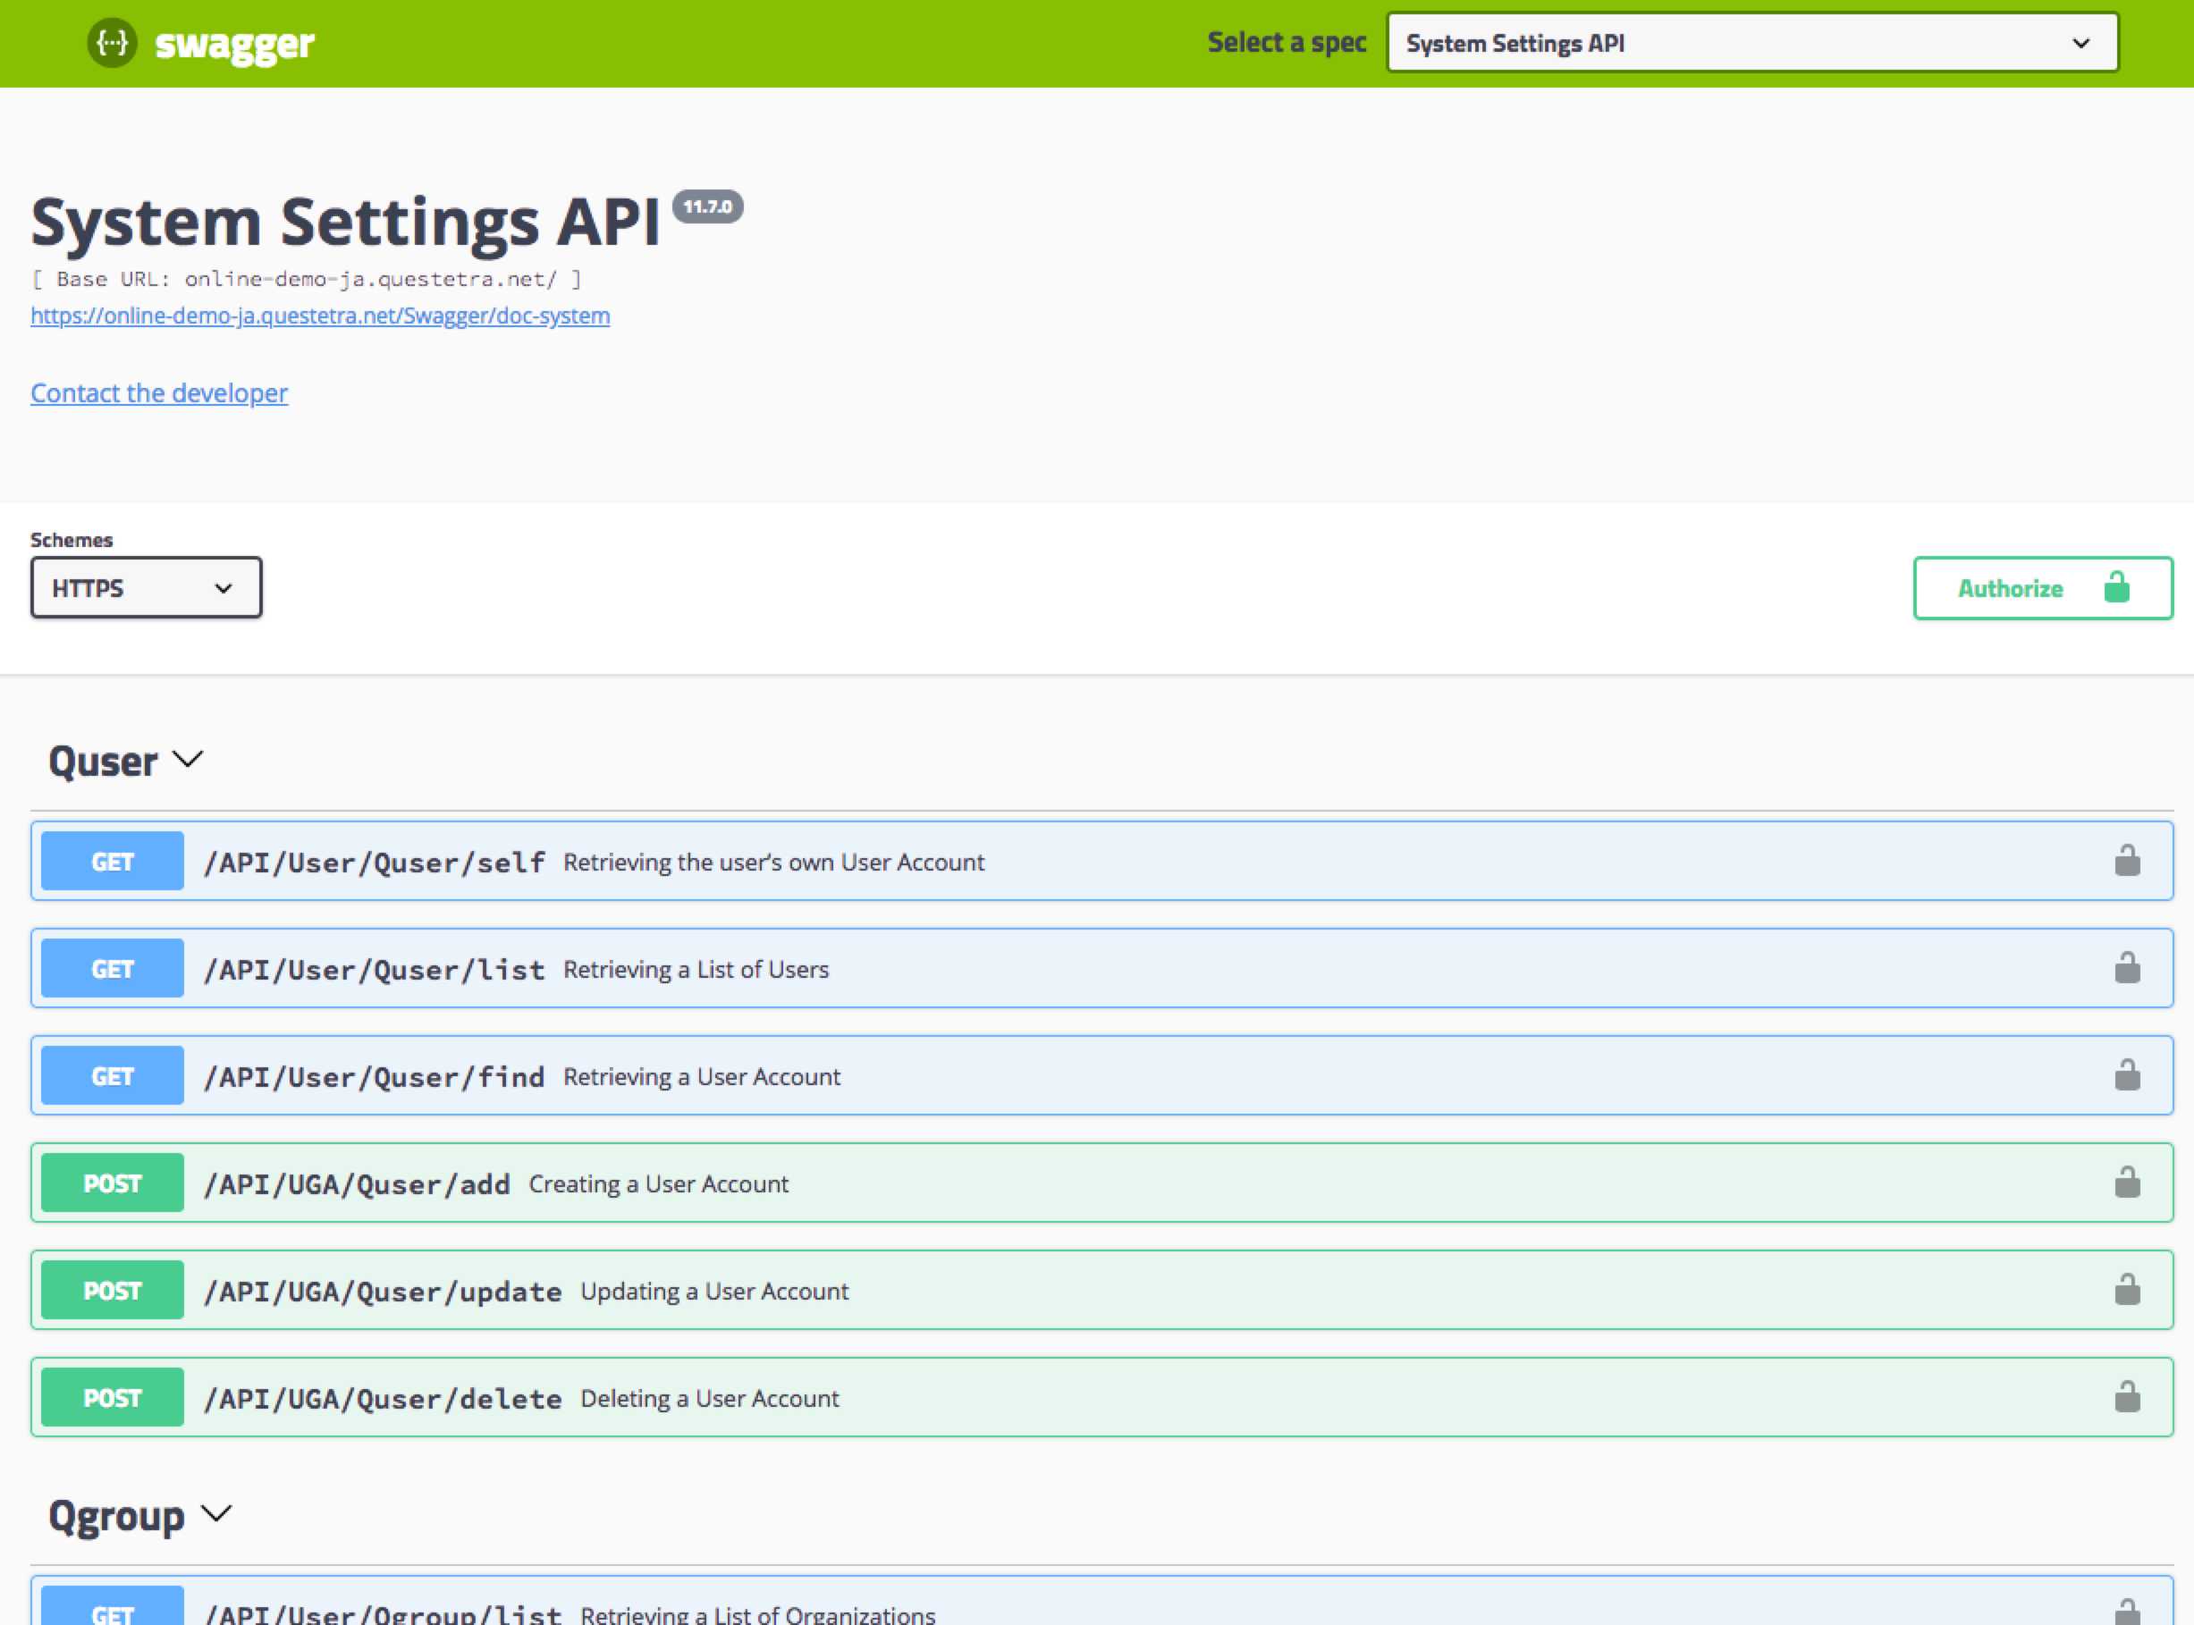Screen dimensions: 2194x1625
Task: Collapse the Qgroup section chevron
Action: tap(216, 1515)
